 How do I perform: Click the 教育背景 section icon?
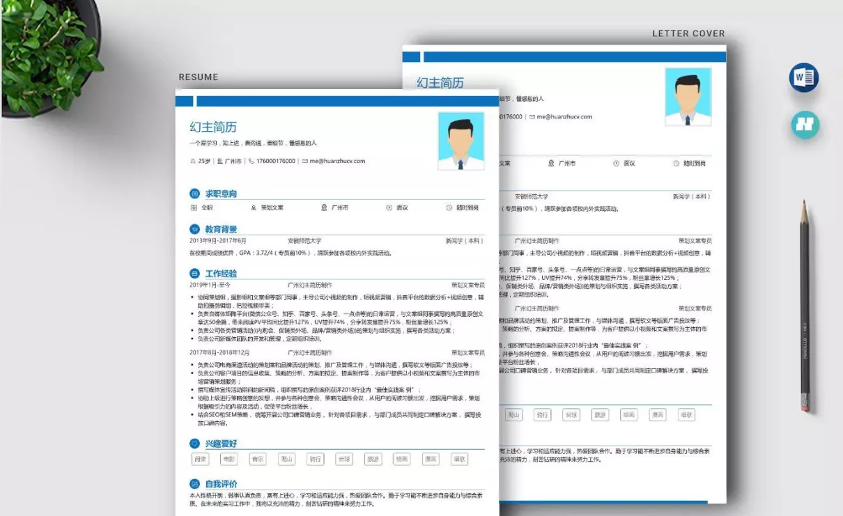click(x=194, y=229)
